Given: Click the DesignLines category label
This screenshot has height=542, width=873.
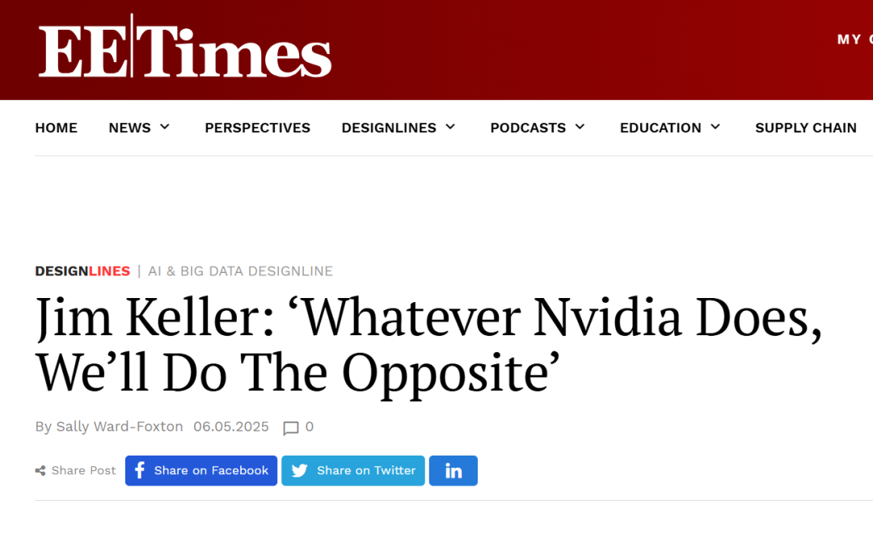Looking at the screenshot, I should point(82,271).
